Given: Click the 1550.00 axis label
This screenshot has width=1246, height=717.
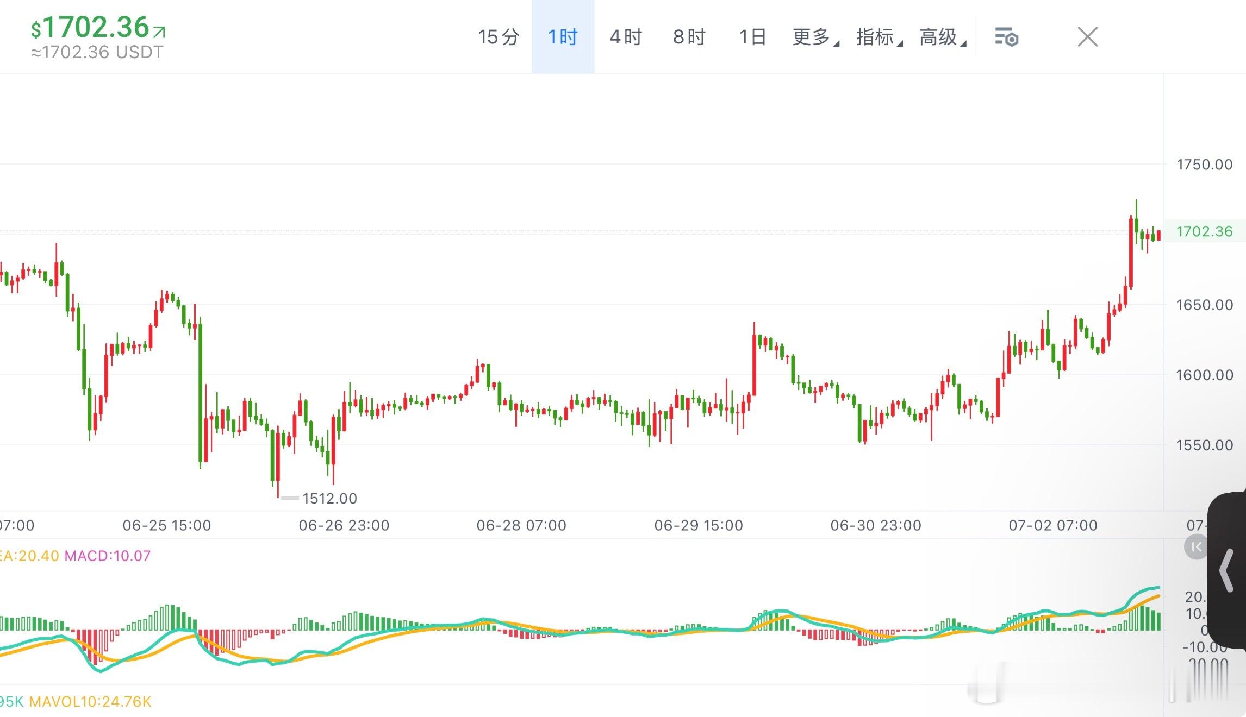Looking at the screenshot, I should [x=1204, y=445].
